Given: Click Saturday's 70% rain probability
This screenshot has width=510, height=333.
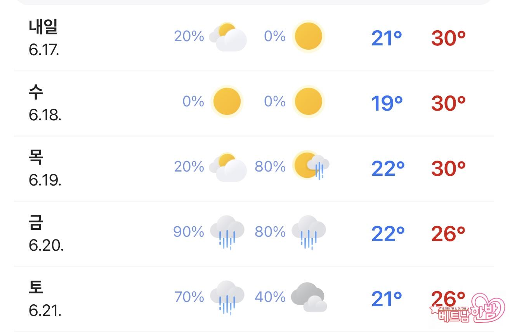Looking at the screenshot, I should click(189, 297).
